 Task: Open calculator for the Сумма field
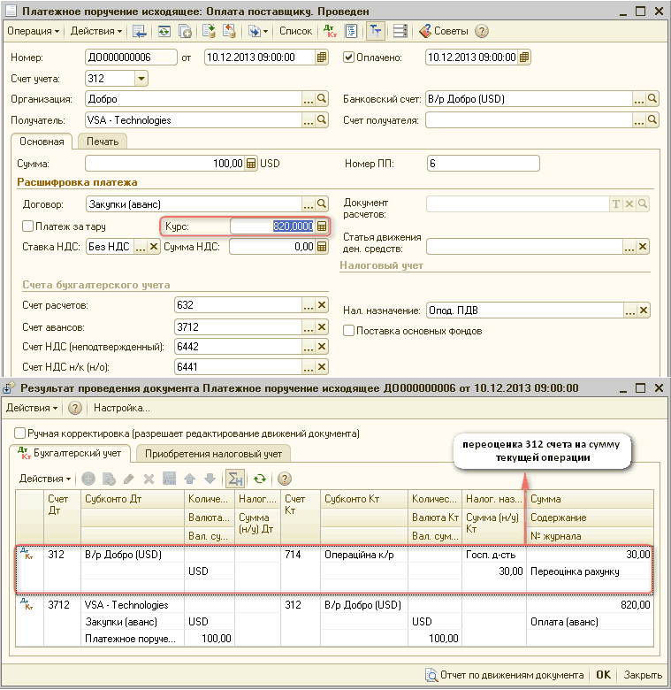[x=251, y=164]
